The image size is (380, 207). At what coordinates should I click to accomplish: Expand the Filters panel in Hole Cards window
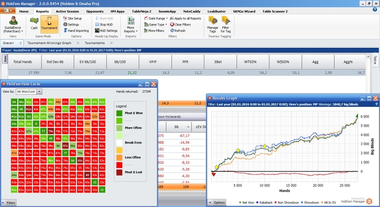[9, 203]
